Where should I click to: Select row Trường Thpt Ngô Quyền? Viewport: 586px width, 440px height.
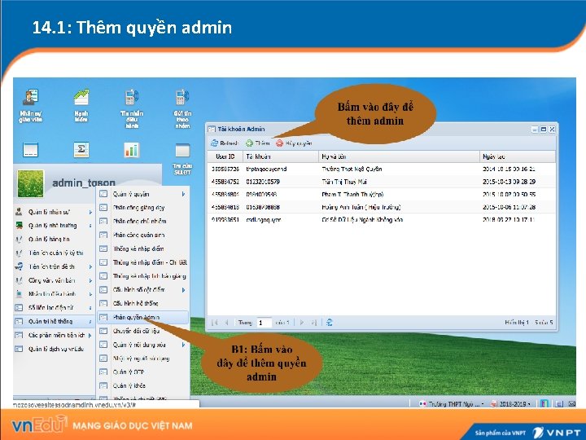pos(381,169)
